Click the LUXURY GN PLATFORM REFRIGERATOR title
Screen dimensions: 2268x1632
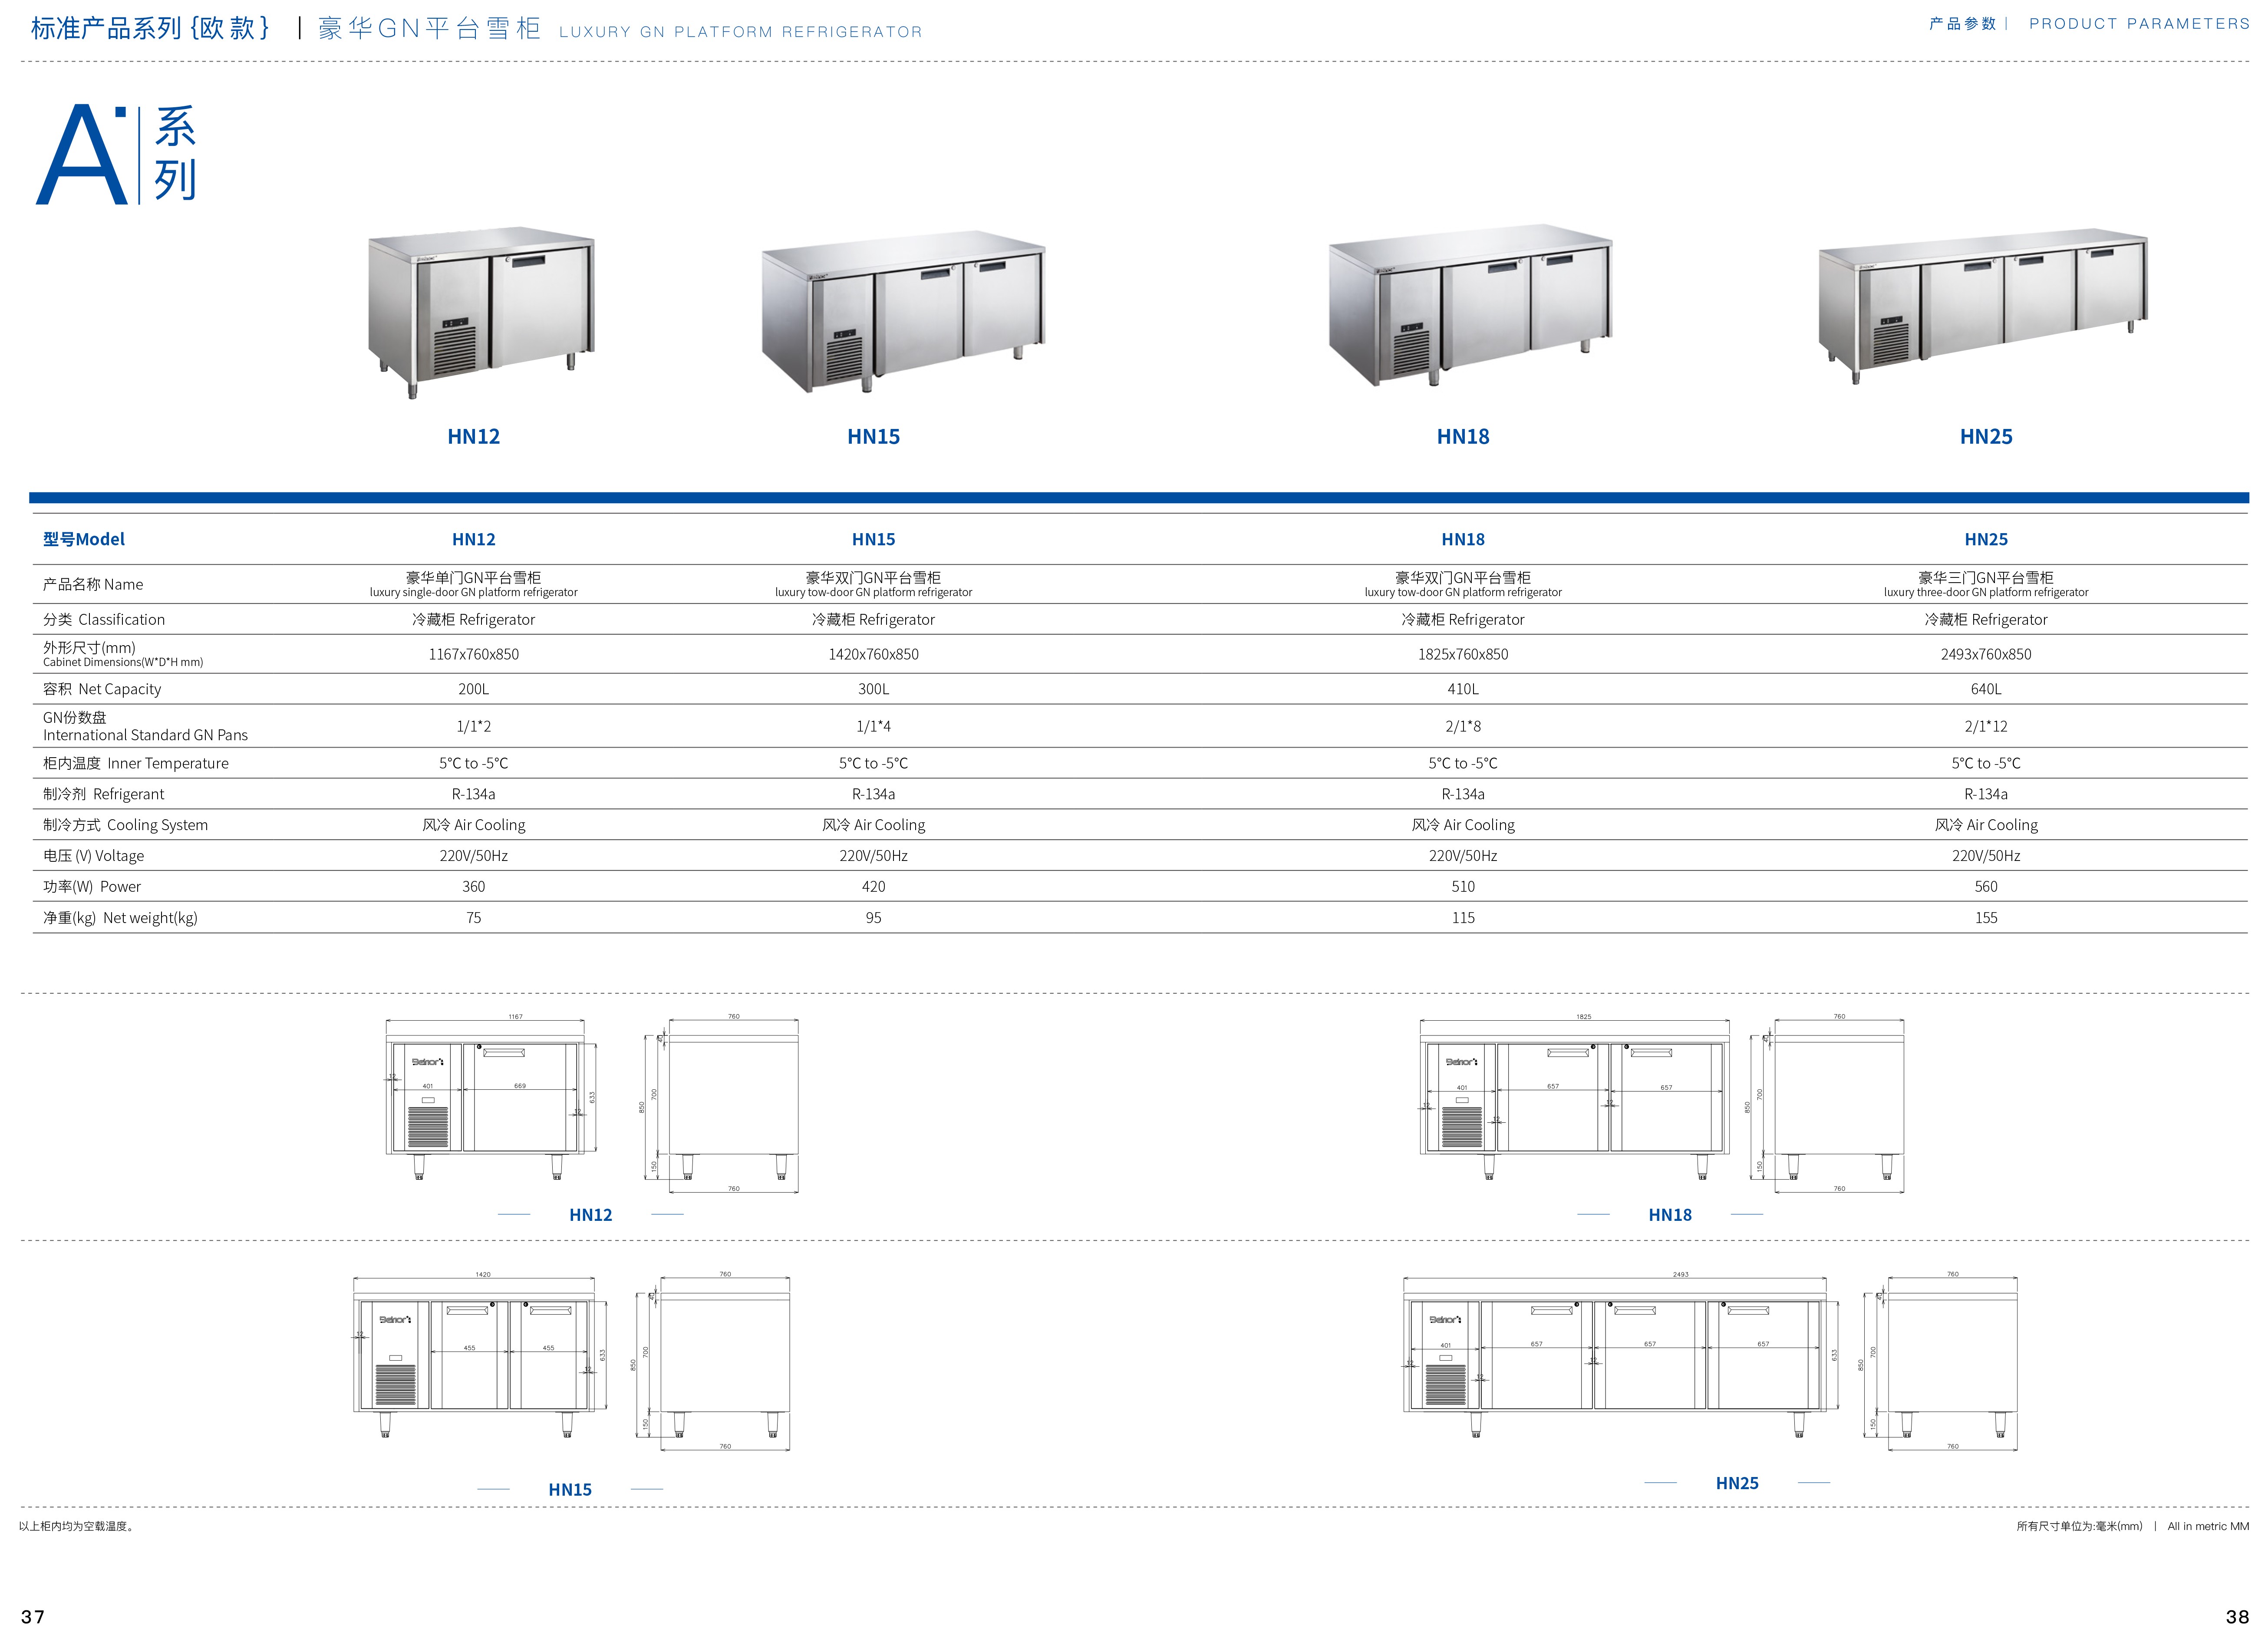pyautogui.click(x=741, y=32)
